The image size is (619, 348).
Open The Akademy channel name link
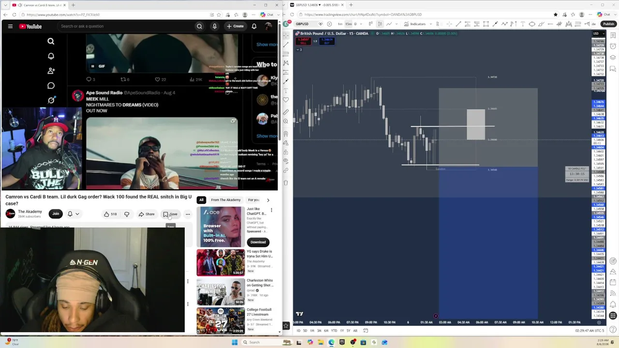(x=30, y=212)
